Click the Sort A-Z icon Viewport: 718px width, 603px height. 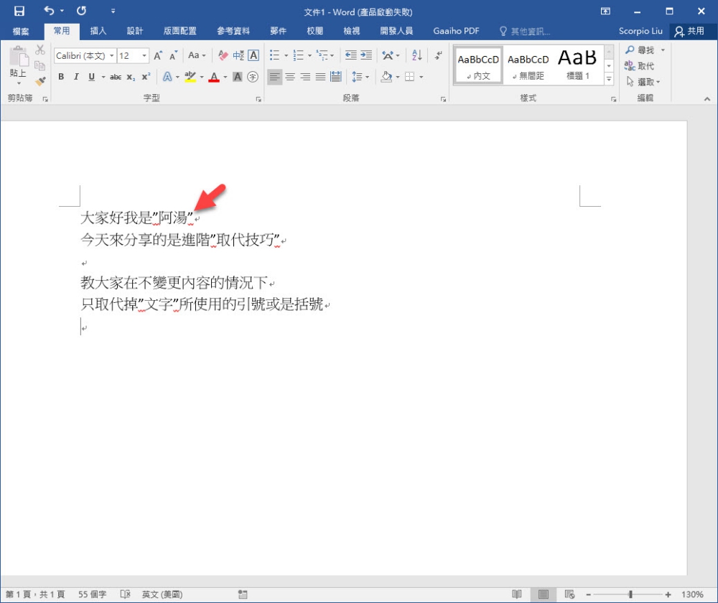tap(417, 55)
